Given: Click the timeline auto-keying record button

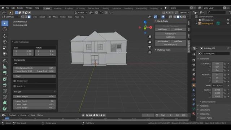Looking at the screenshot, I should (83, 115).
